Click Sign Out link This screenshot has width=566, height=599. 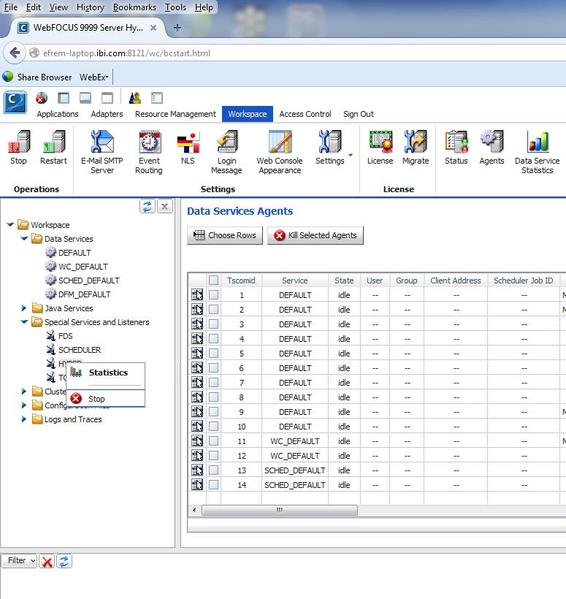point(359,114)
